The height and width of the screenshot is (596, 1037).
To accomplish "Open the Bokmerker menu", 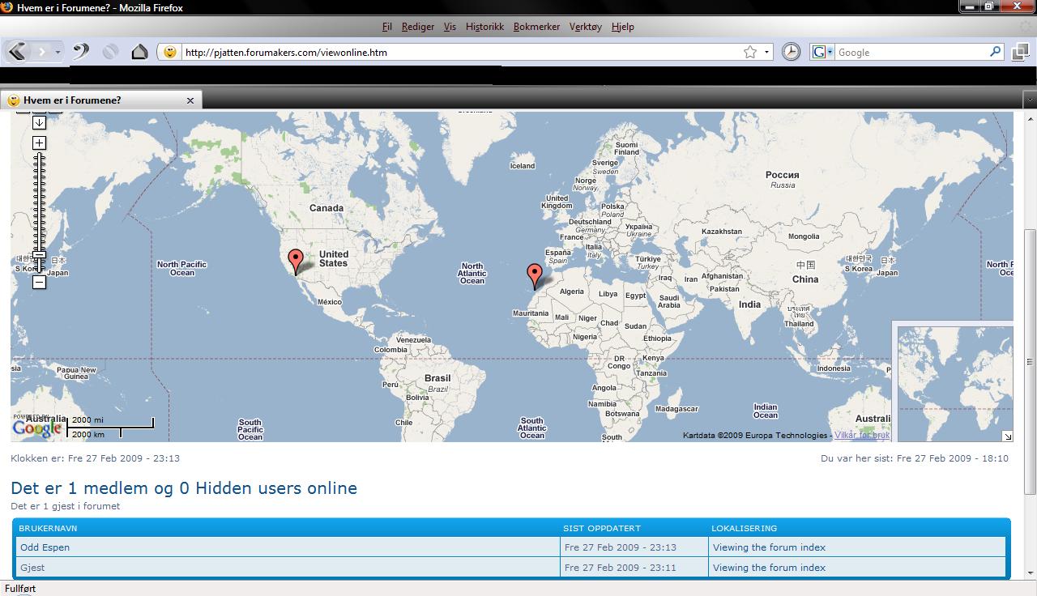I will tap(536, 27).
